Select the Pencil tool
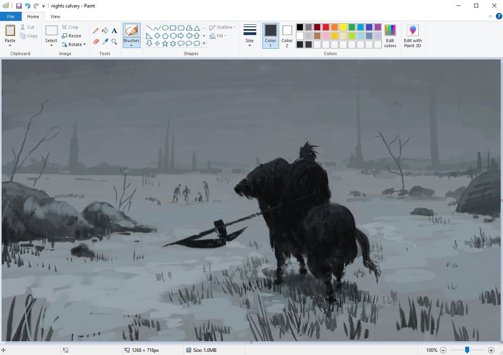The height and width of the screenshot is (355, 503). (96, 31)
